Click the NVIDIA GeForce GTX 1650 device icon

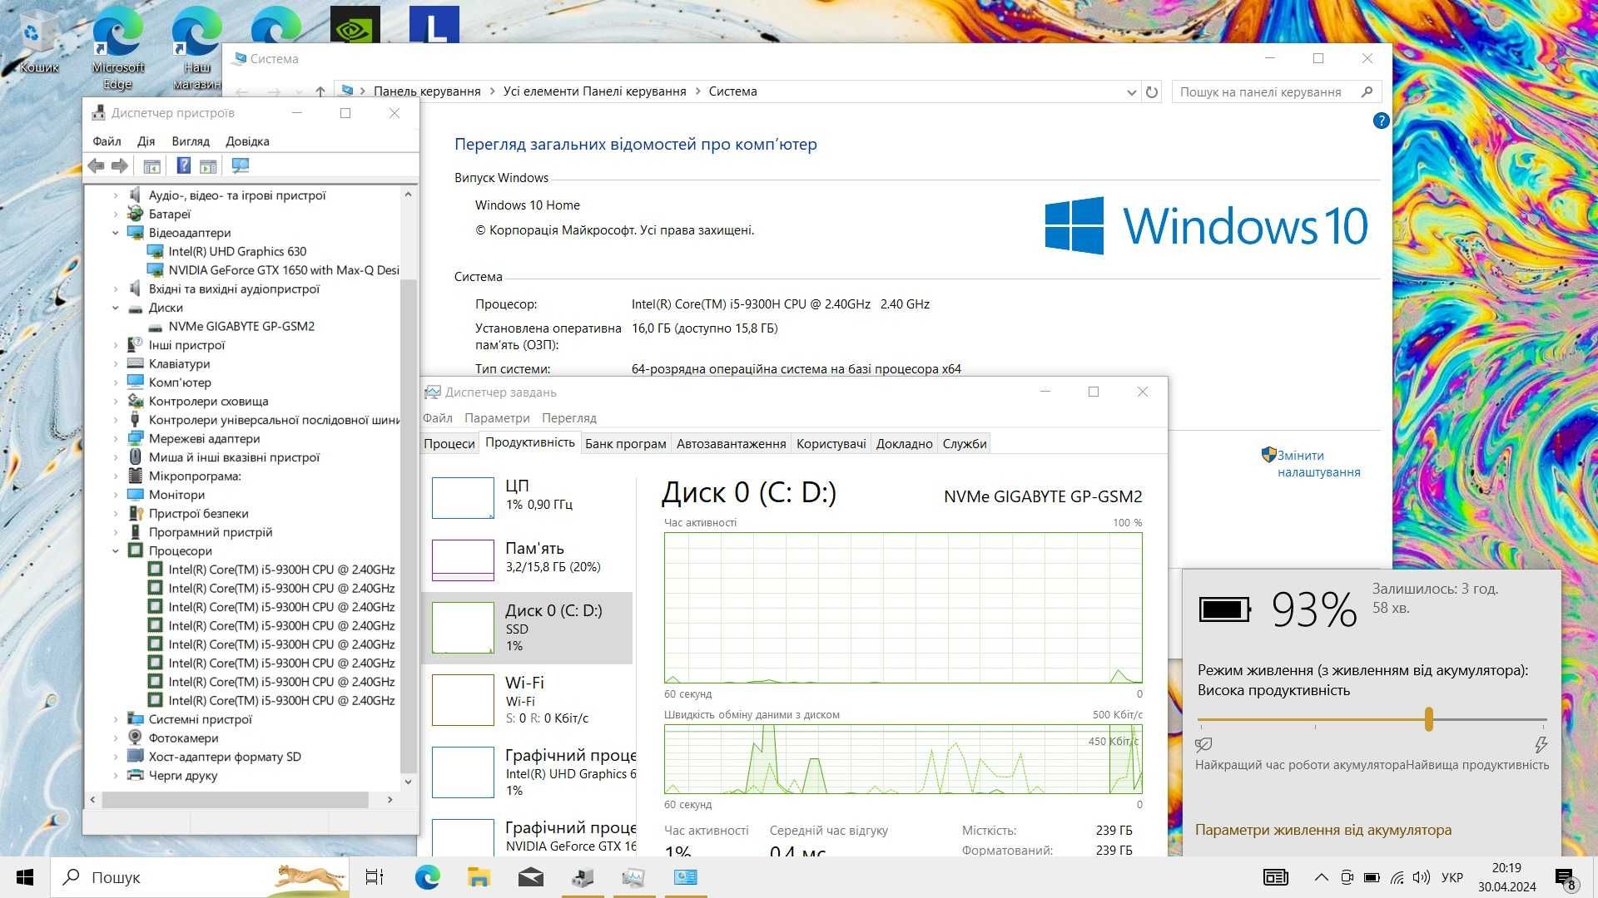point(154,269)
